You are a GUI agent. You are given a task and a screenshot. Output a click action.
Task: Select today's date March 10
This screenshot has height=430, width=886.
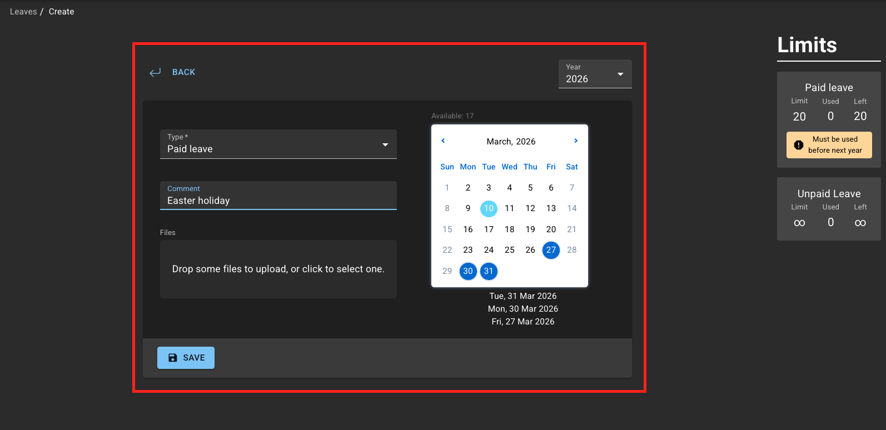(489, 208)
